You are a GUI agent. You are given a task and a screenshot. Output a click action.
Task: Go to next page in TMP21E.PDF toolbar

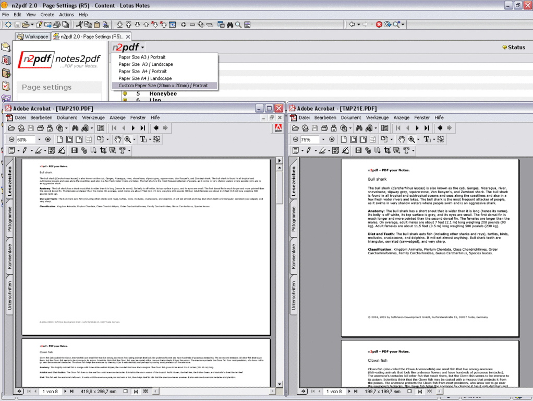tap(417, 128)
